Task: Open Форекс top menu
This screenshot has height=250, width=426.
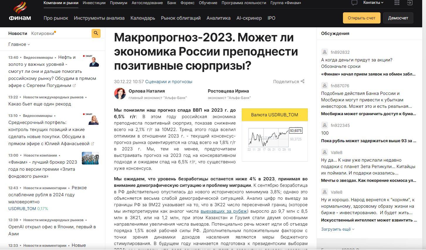Action: click(187, 3)
